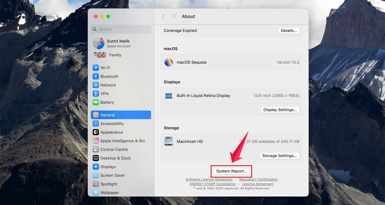This screenshot has height=205, width=385.
Task: Click Details next to Coverage Expired
Action: [x=288, y=30]
